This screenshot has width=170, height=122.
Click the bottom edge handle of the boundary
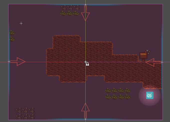tap(85, 119)
